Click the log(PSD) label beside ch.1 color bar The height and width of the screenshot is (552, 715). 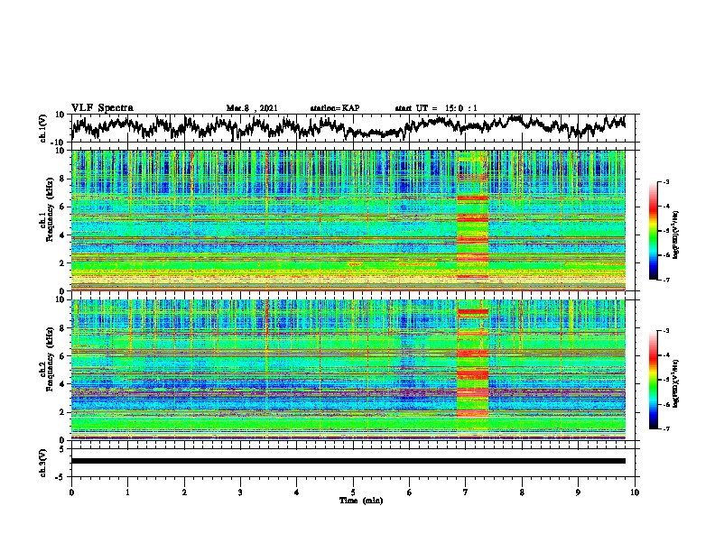[675, 235]
